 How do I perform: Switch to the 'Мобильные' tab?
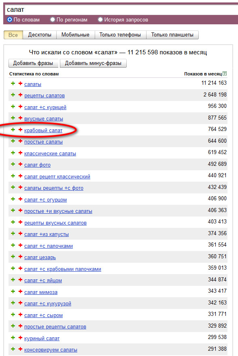(75, 35)
